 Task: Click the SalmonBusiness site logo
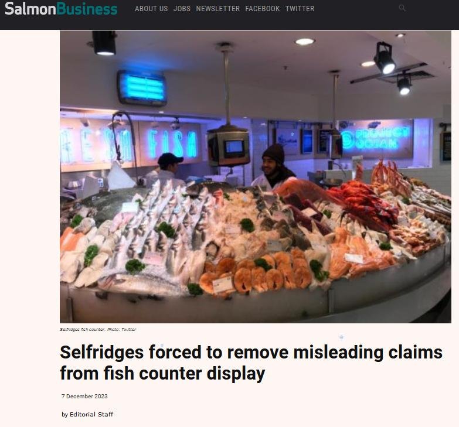pos(61,8)
